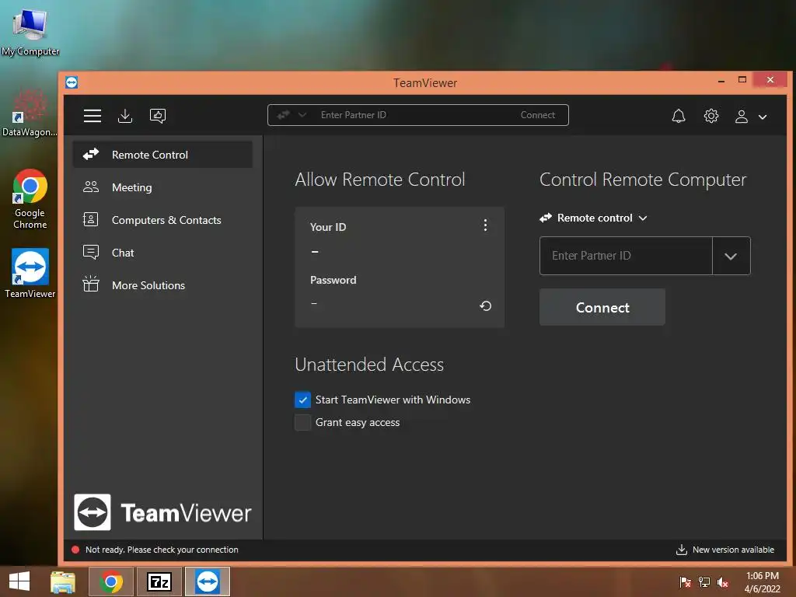
Task: Open Action Center flag in system tray
Action: (x=685, y=582)
